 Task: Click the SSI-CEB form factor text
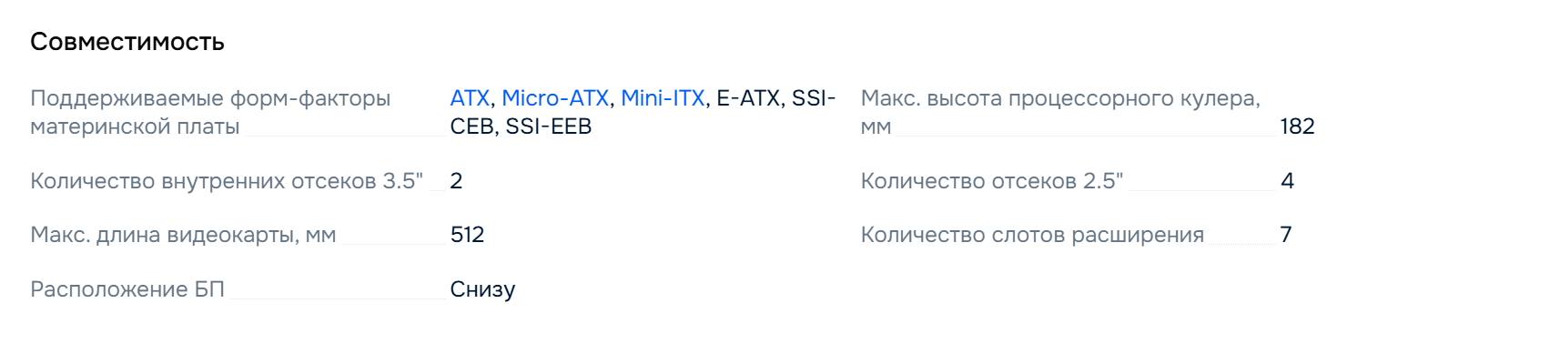(813, 99)
